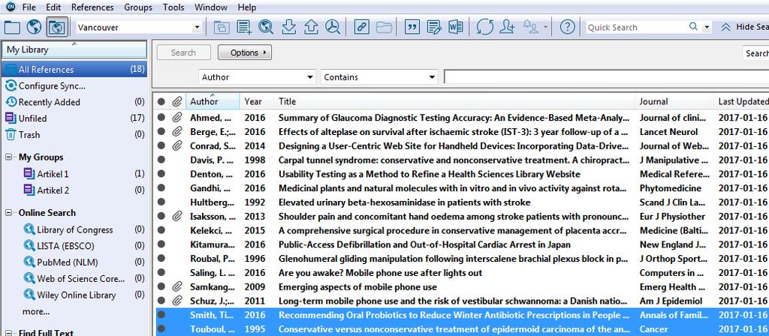Screen dimensions: 769x336
Task: Toggle read status dot for Kelekci 2015 reference
Action: point(161,231)
